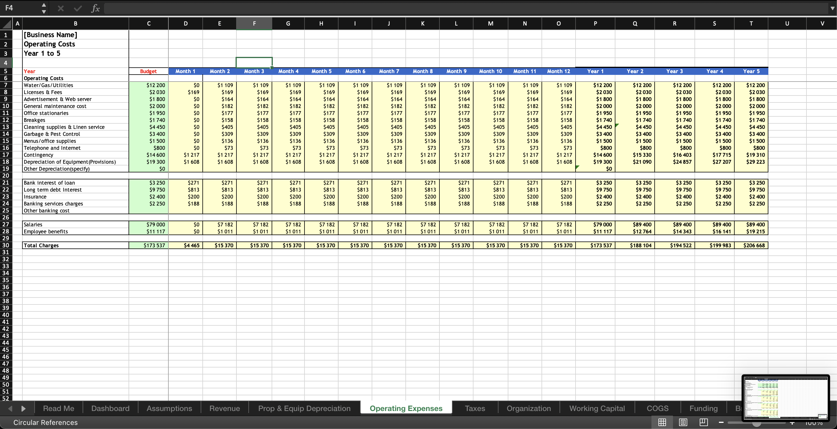Screen dimensions: 837x429
Task: Switch to Normal view icon
Action: pos(662,422)
